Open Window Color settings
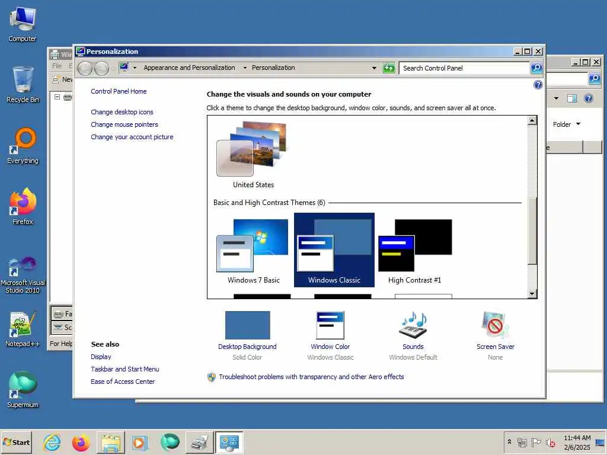607x455 pixels. tap(330, 336)
